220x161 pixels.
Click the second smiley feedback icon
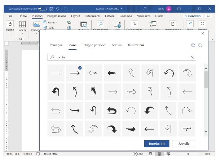tap(200, 45)
